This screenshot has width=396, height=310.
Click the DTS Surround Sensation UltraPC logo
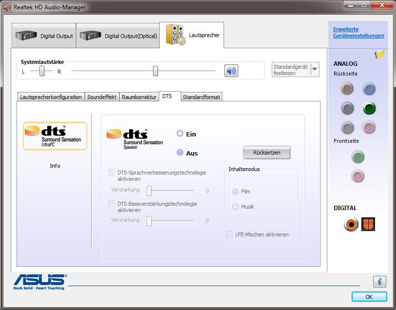coord(55,136)
